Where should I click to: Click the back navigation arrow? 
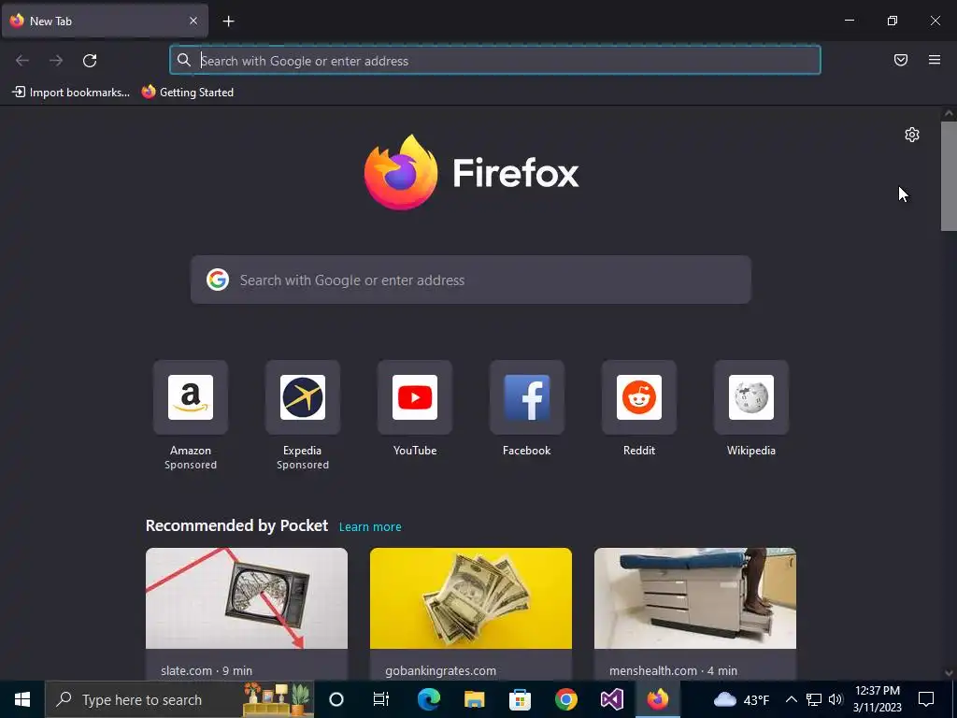(22, 61)
